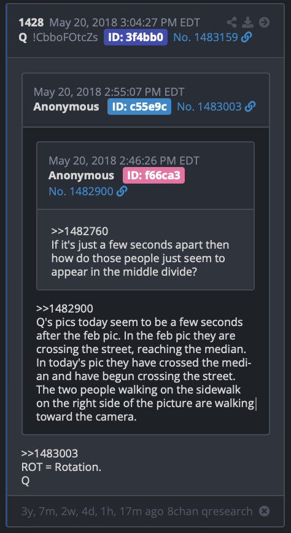Click the >>1483003 reply reference
This screenshot has height=533, width=291.
[x=50, y=453]
